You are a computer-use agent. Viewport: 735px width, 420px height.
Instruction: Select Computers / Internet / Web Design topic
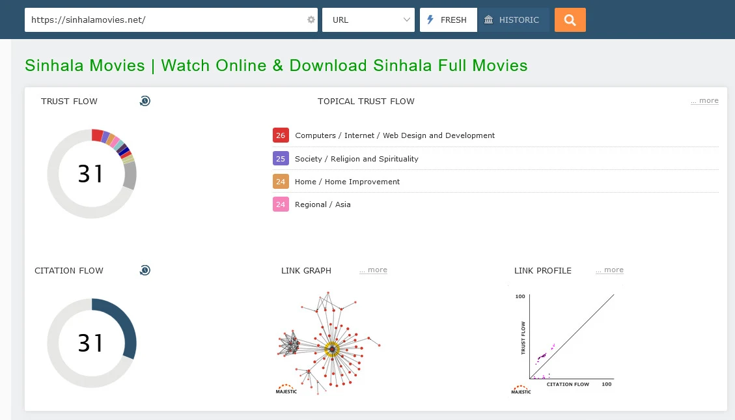click(395, 135)
